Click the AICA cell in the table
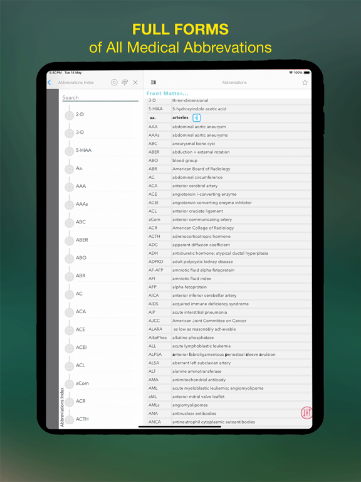361x482 pixels. (x=159, y=296)
